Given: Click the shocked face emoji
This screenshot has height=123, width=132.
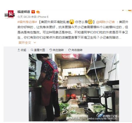Looking at the screenshot, I should (x=72, y=22).
